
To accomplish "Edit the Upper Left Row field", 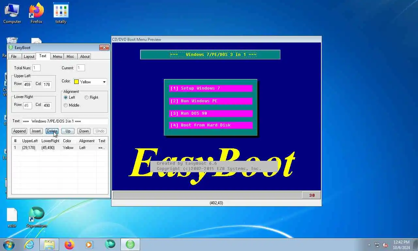I will pyautogui.click(x=27, y=84).
